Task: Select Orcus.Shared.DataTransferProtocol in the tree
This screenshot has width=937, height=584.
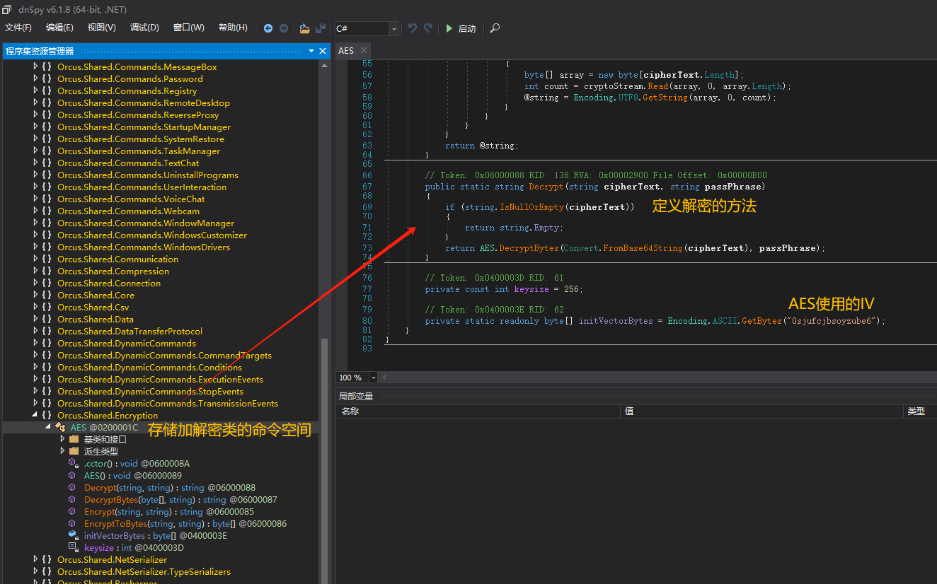Action: pyautogui.click(x=130, y=331)
